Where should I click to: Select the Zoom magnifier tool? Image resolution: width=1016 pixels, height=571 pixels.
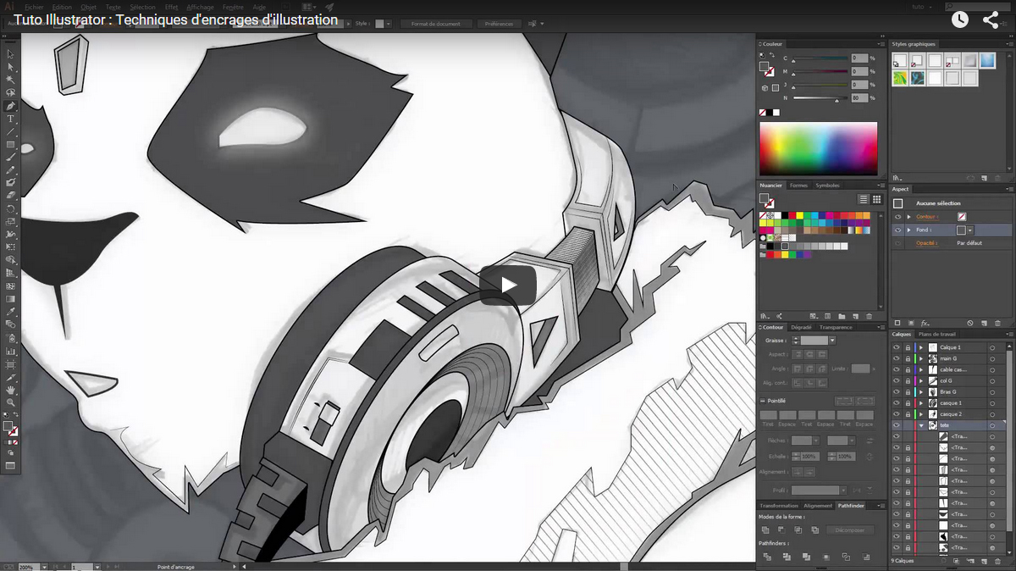(10, 402)
